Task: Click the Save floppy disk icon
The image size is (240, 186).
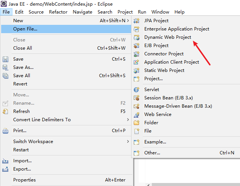Action: 5,59
